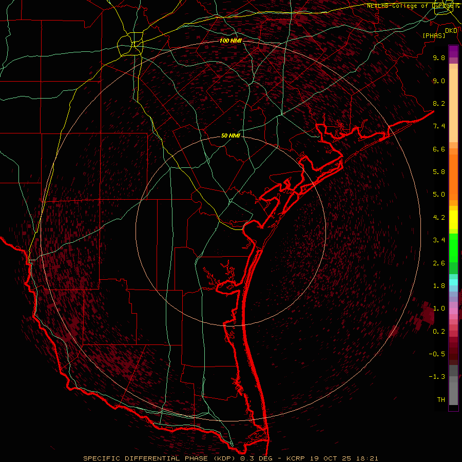Click the 9.8 value on the color scale
Image resolution: width=462 pixels, height=462 pixels.
pyautogui.click(x=439, y=57)
